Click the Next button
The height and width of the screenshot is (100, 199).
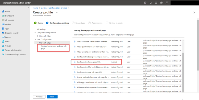52,97
